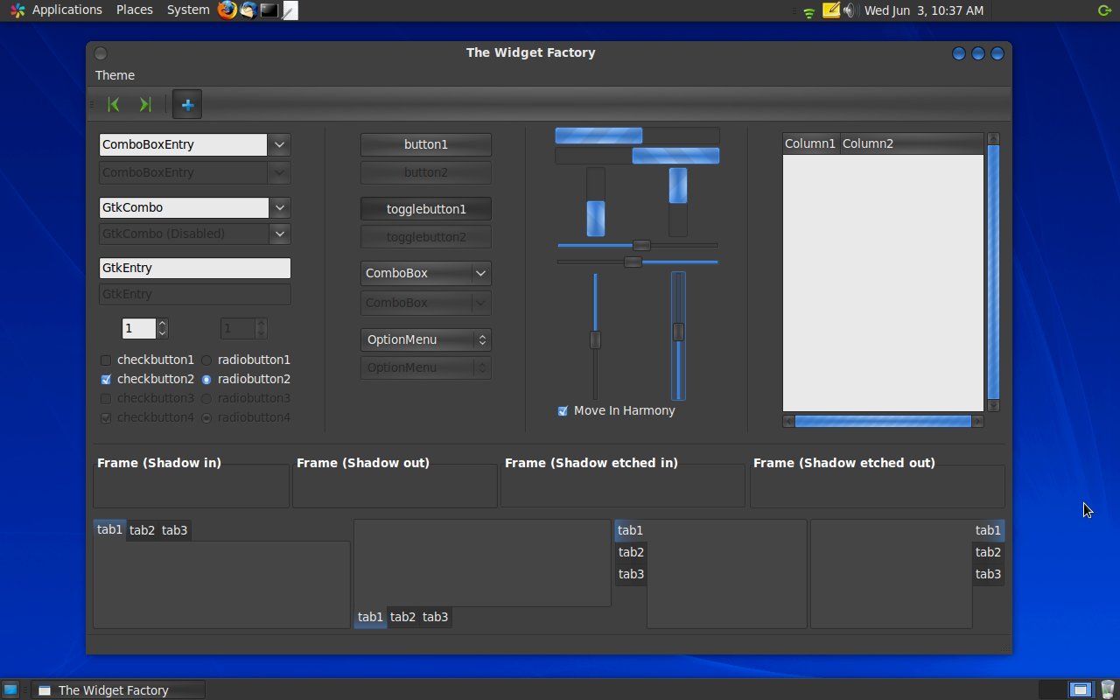Viewport: 1120px width, 700px height.
Task: Click the window menu button left of the title
Action: pos(101,53)
